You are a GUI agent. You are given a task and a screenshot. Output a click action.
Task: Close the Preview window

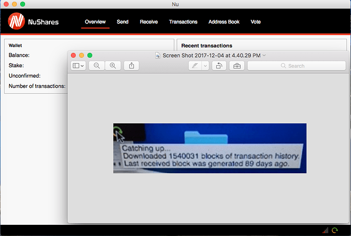point(73,55)
